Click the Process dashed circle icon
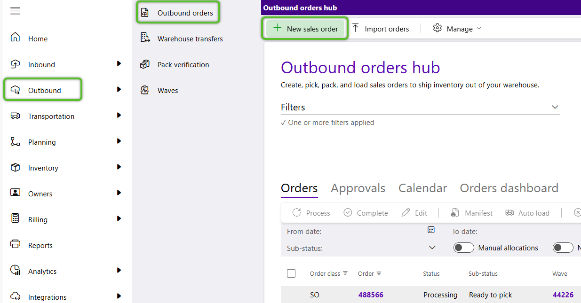 click(296, 212)
